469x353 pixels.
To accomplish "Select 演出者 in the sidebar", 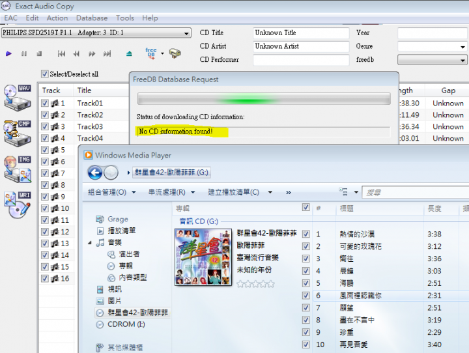I will tap(124, 254).
